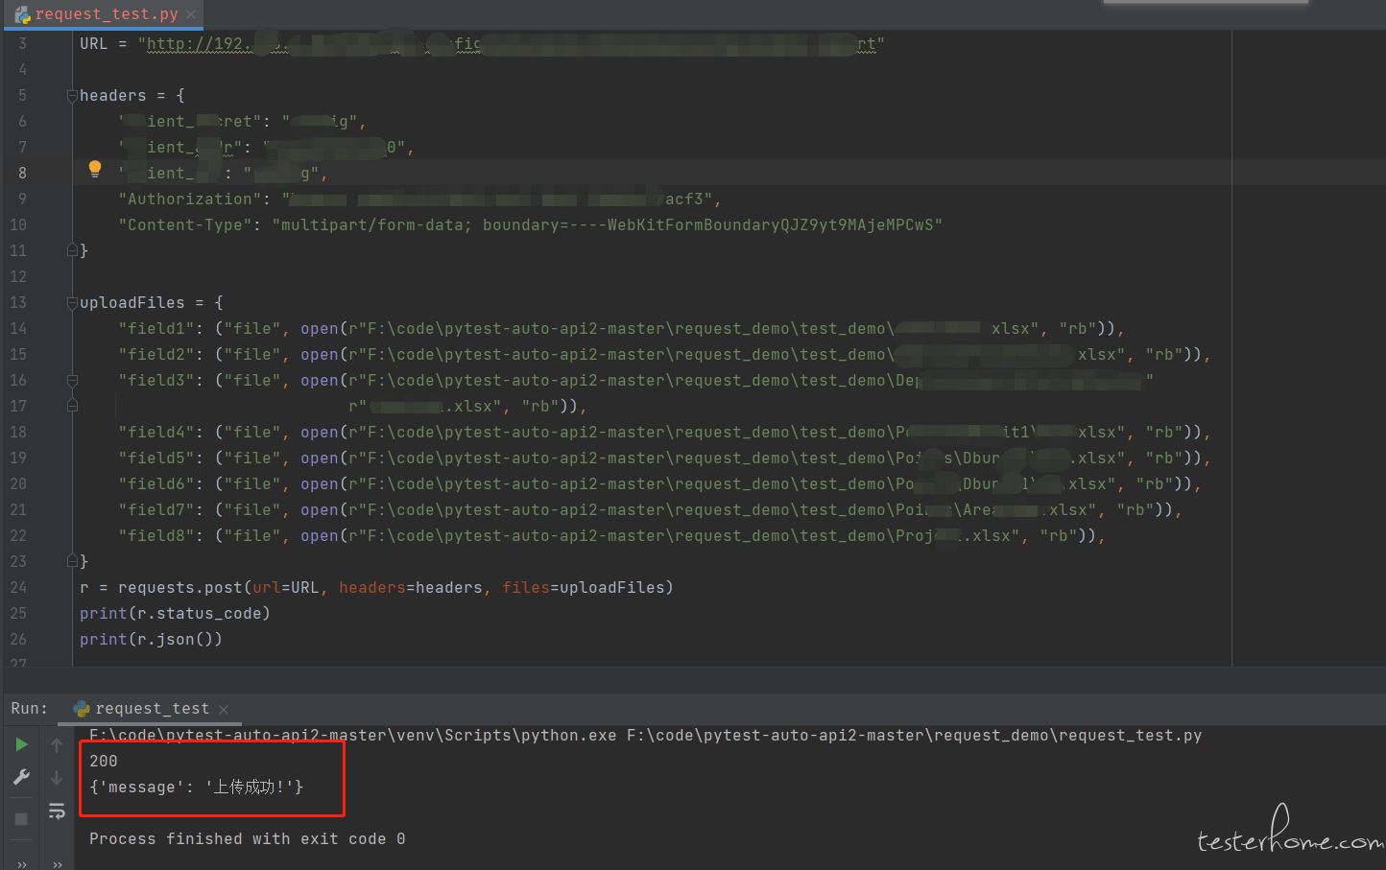The height and width of the screenshot is (870, 1386).
Task: Click "Process finished with exit code 0"
Action: 248,839
